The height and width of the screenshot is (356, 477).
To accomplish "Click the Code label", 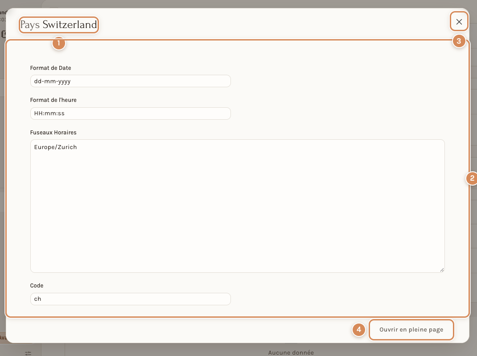I will [x=37, y=286].
